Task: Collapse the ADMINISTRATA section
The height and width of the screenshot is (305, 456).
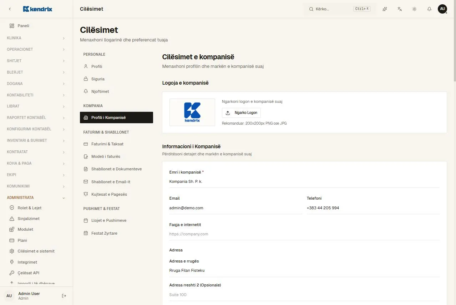Action: click(36, 197)
